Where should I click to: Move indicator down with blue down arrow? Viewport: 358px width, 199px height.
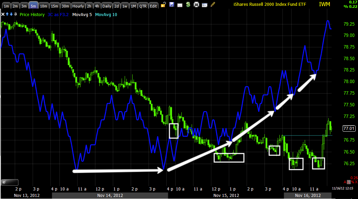[x=11, y=14]
